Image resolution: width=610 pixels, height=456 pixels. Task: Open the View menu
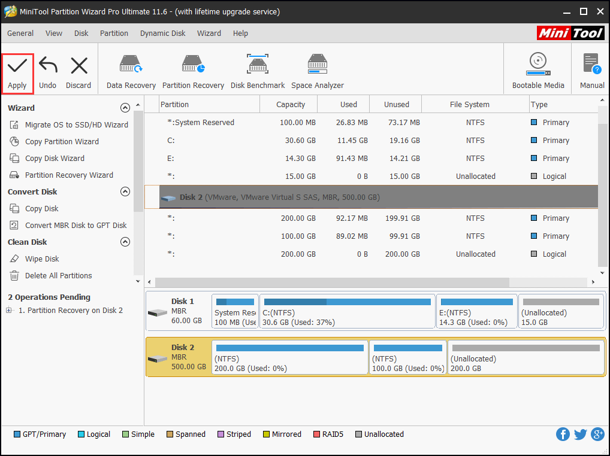pos(54,34)
